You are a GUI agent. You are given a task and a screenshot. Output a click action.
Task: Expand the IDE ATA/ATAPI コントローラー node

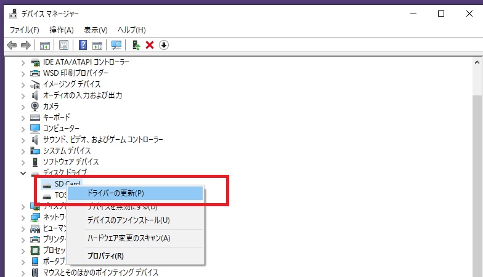pyautogui.click(x=23, y=62)
